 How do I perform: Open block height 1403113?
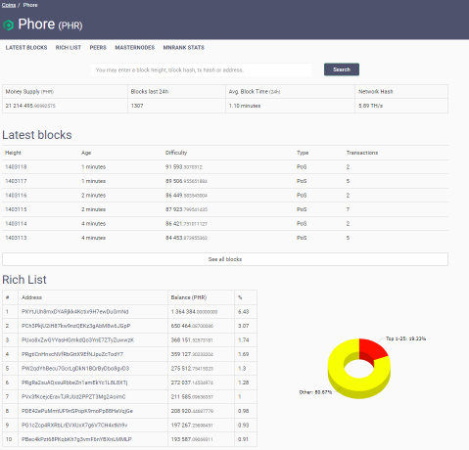[x=16, y=238]
